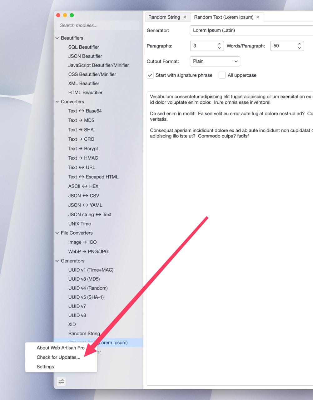Increase Paragraphs with stepper up arrow

[219, 44]
